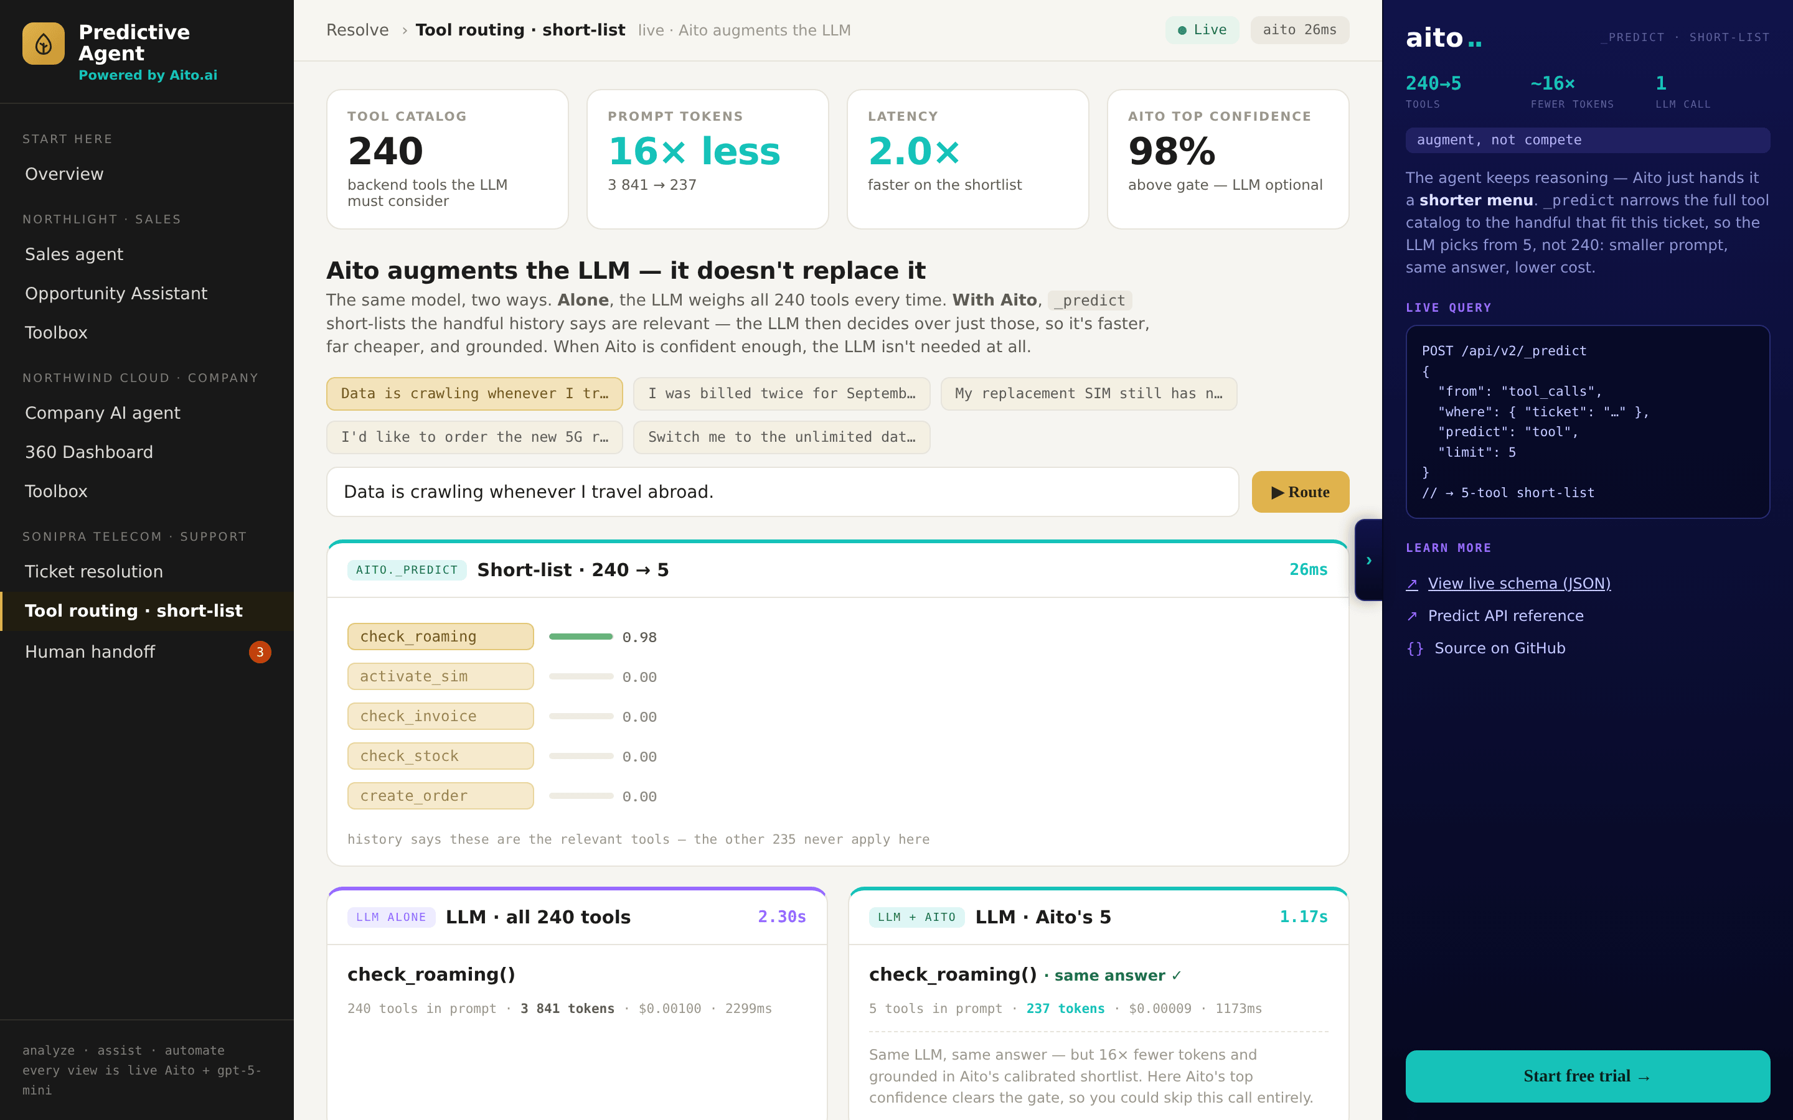This screenshot has height=1120, width=1793.
Task: Click the 'aito 26ms' latency pill
Action: pyautogui.click(x=1299, y=30)
